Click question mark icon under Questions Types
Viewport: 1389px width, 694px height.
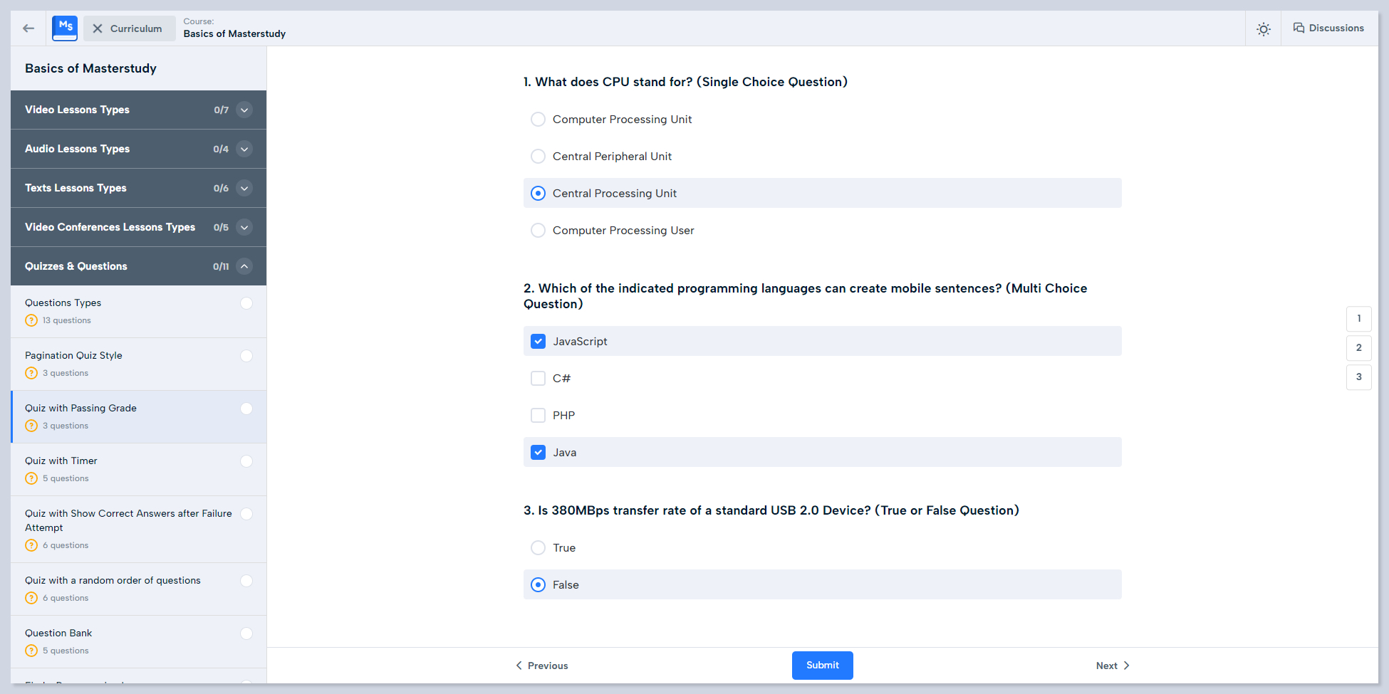pos(31,320)
